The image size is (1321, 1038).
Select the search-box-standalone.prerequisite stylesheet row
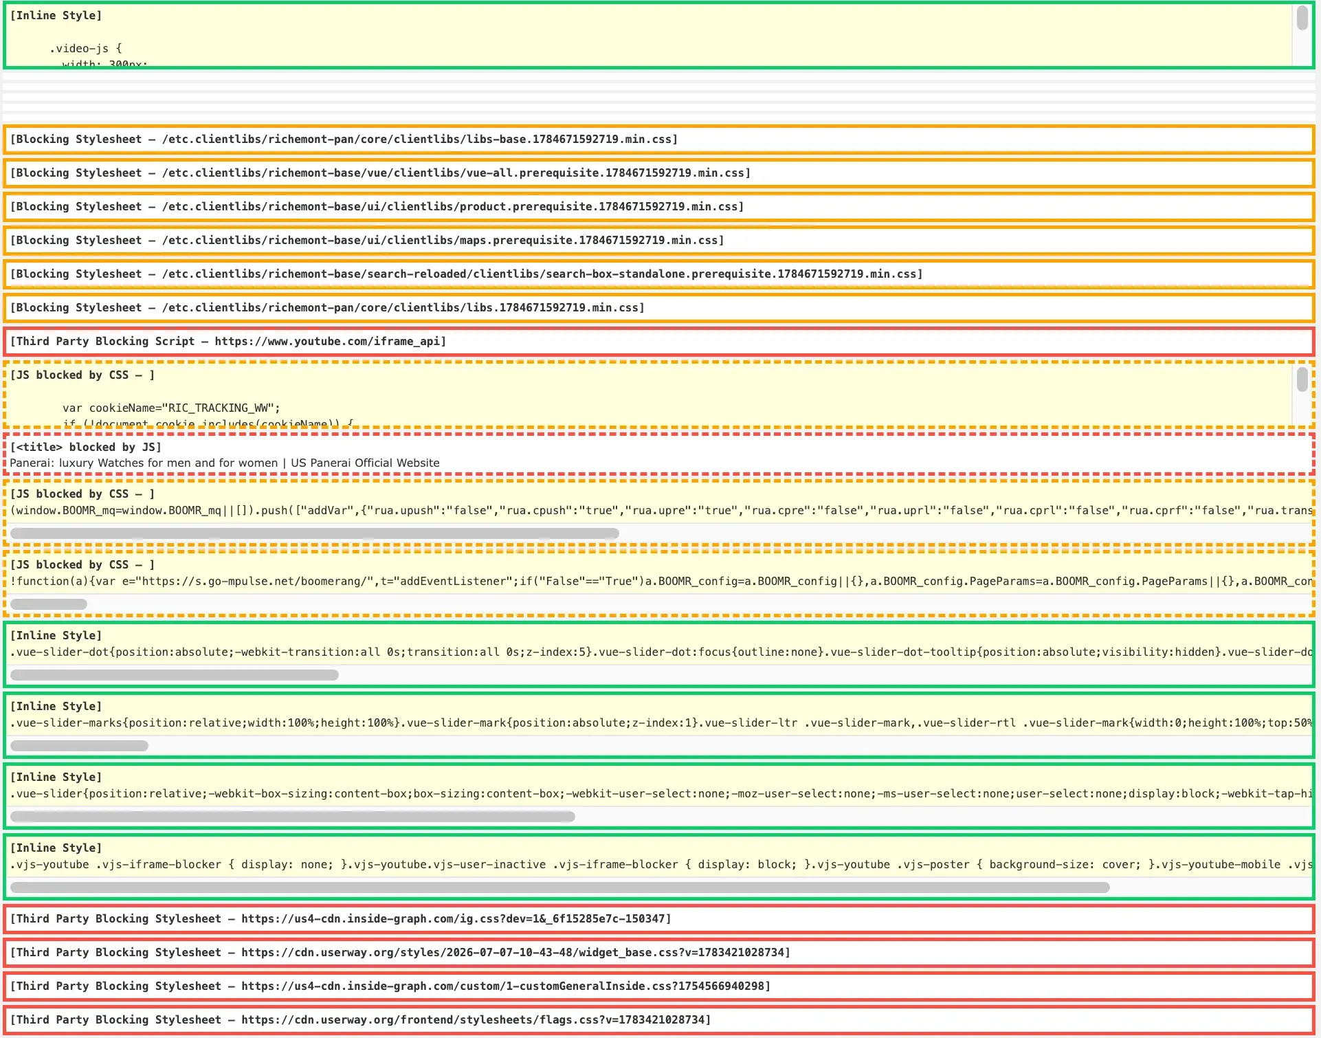pos(658,274)
